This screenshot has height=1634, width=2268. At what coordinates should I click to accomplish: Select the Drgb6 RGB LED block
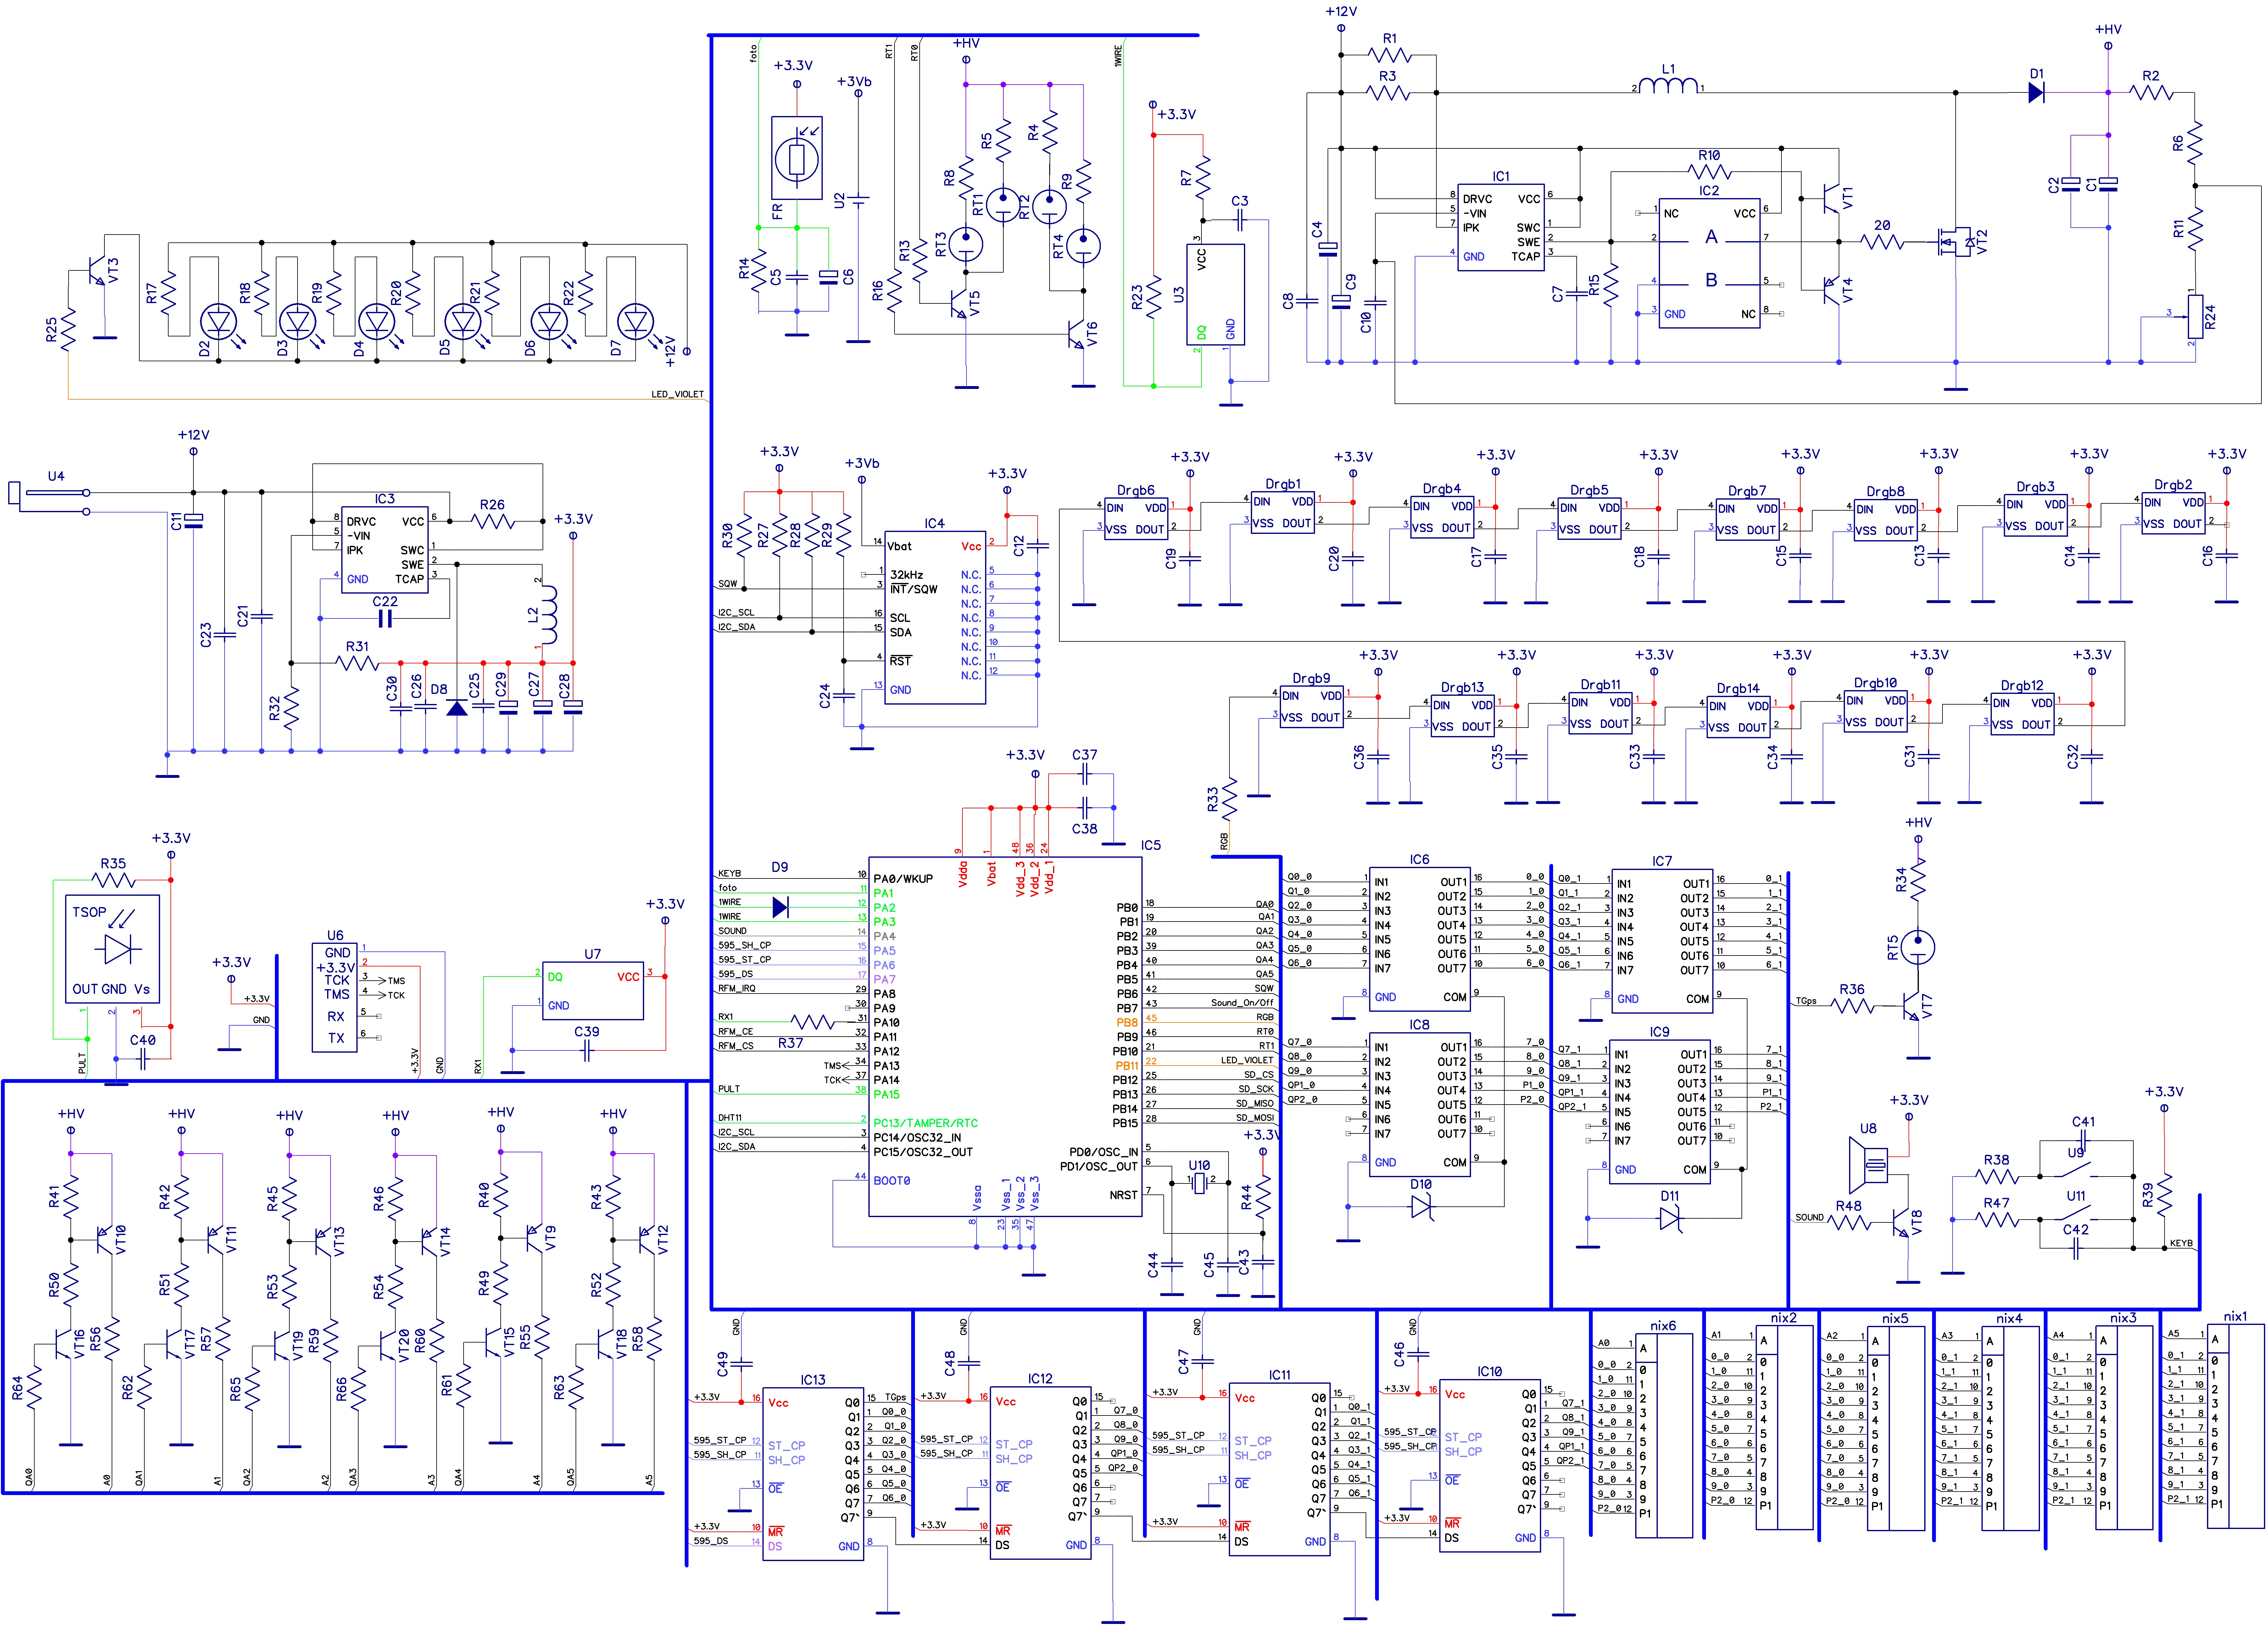pos(1136,519)
